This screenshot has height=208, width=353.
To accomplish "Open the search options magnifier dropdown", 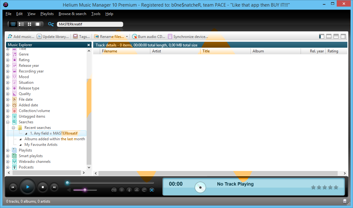I will click(51, 24).
